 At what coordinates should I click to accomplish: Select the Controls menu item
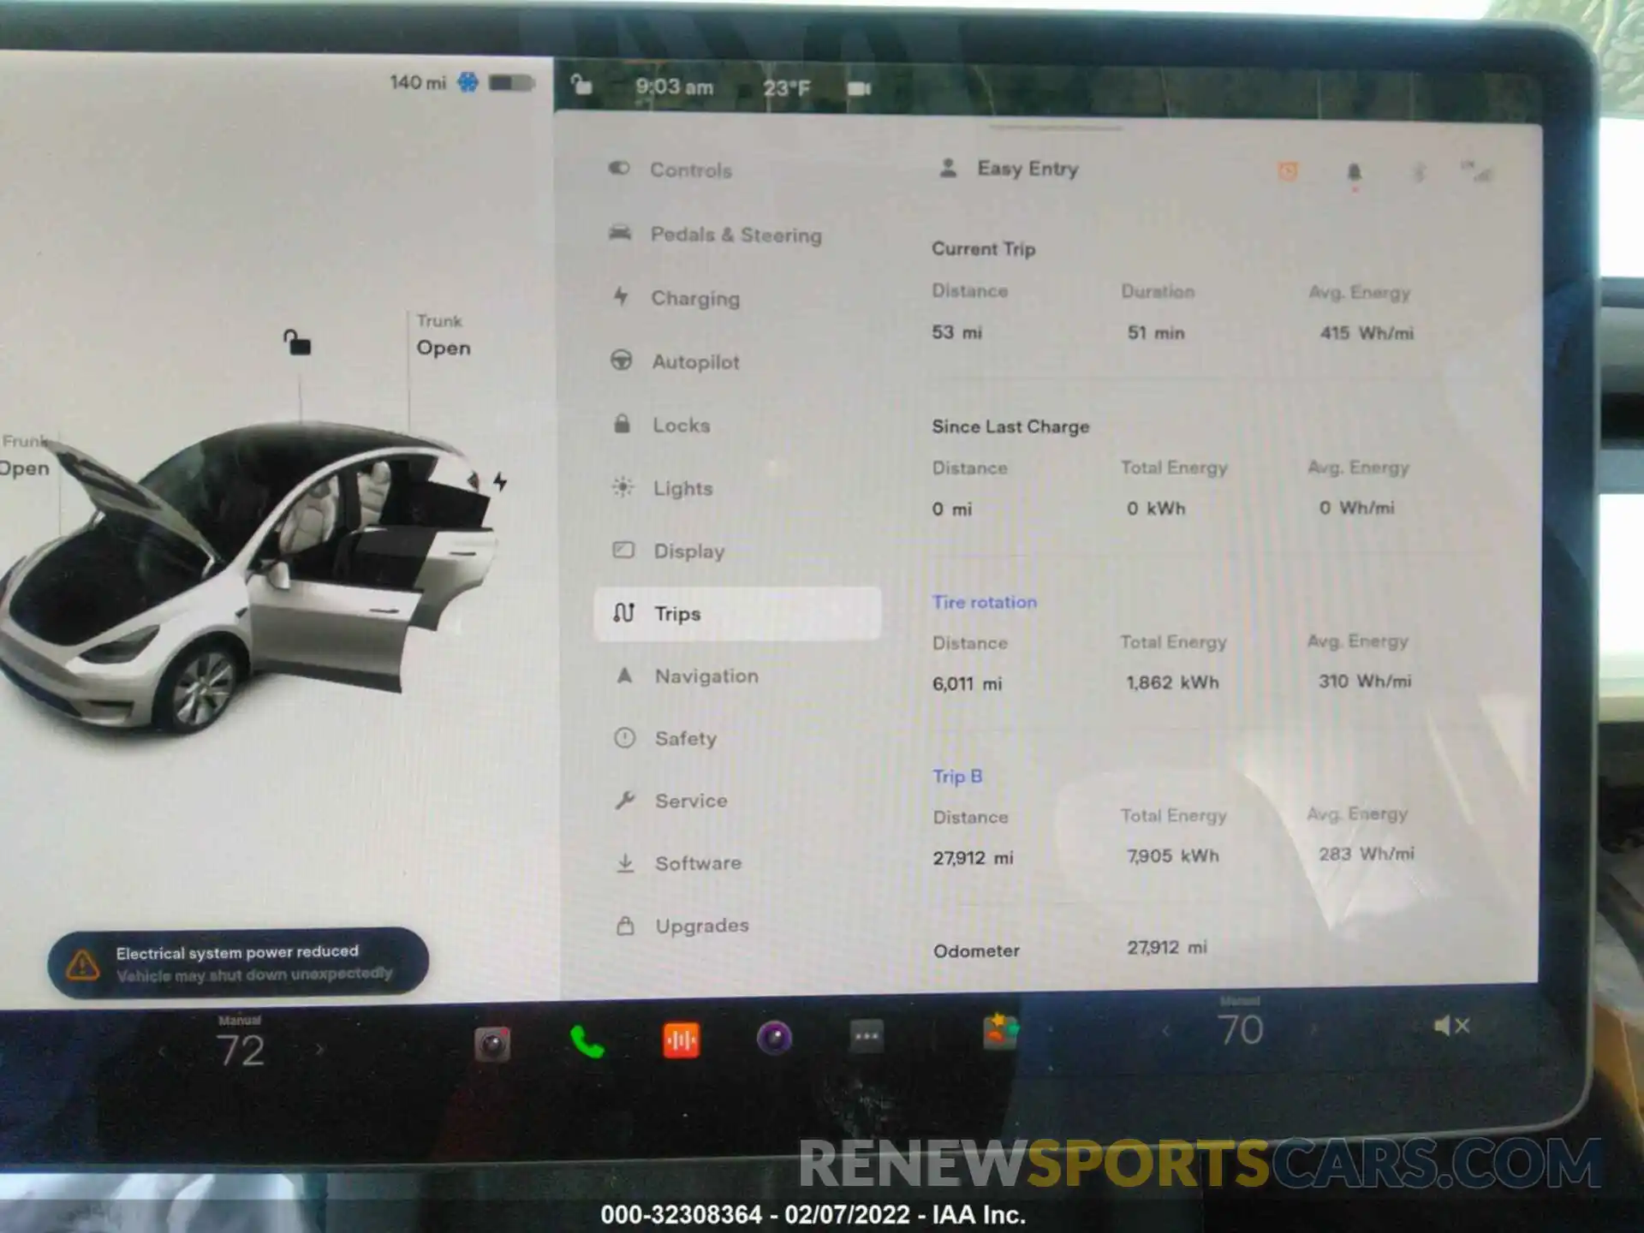691,170
